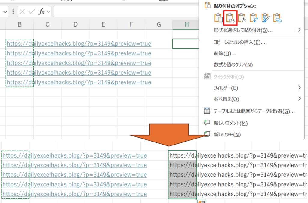Viewport: 308px width, 203px height.
Task: Expand the 並べ替え submenu
Action: (x=299, y=99)
